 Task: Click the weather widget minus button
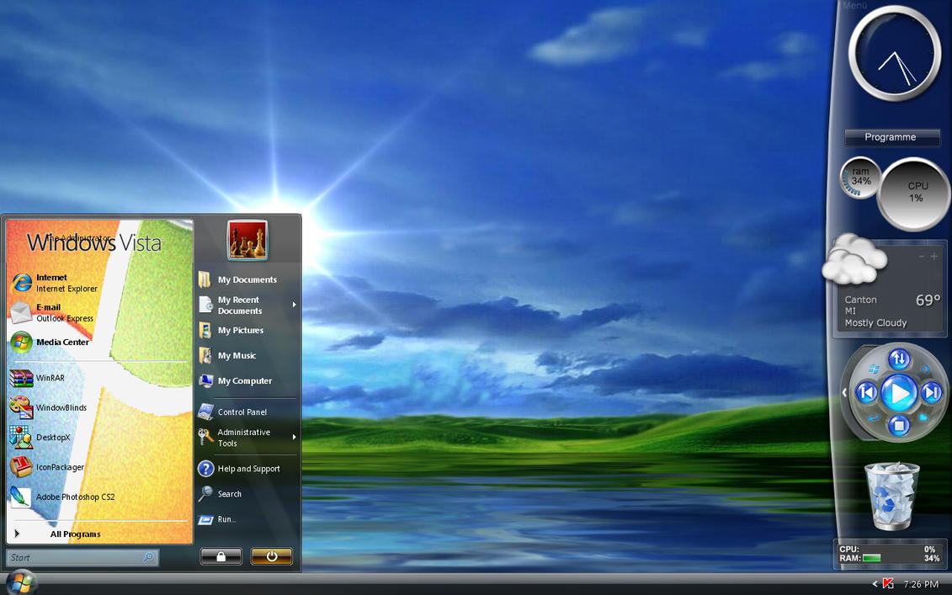[x=922, y=256]
